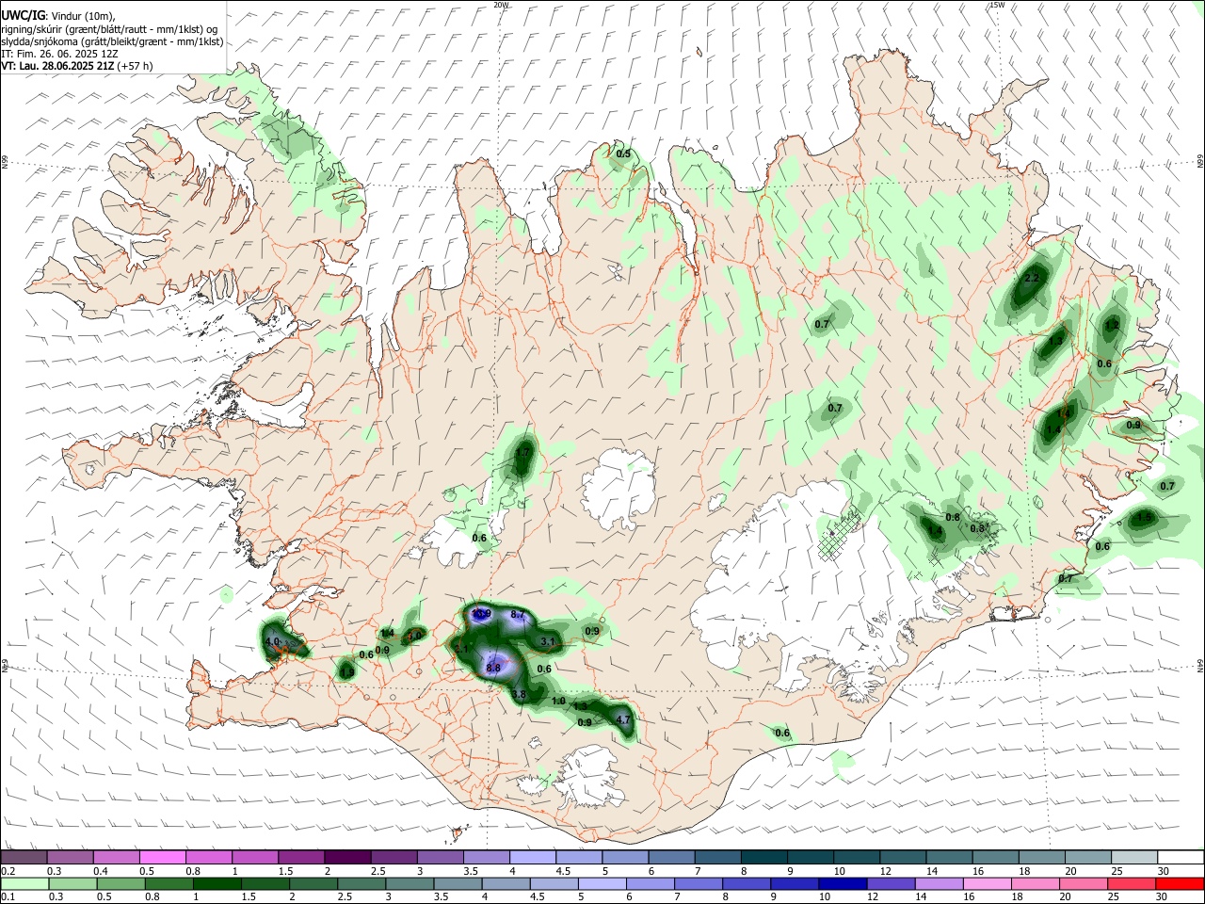Click the 0.5–0.8 bright pink snow legend swatch

(163, 857)
